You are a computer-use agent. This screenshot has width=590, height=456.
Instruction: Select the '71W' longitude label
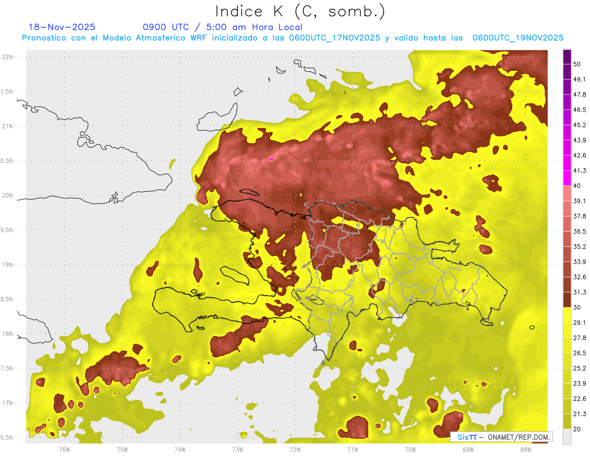(x=353, y=450)
